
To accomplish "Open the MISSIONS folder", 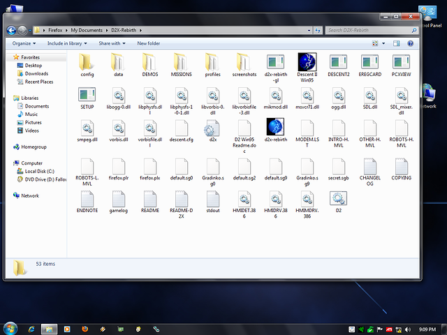I will [181, 62].
